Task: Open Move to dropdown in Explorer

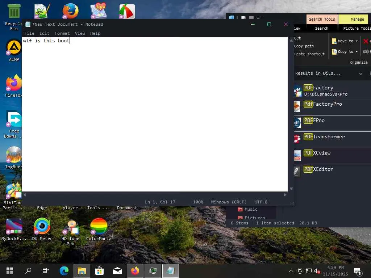Action: pos(345,41)
